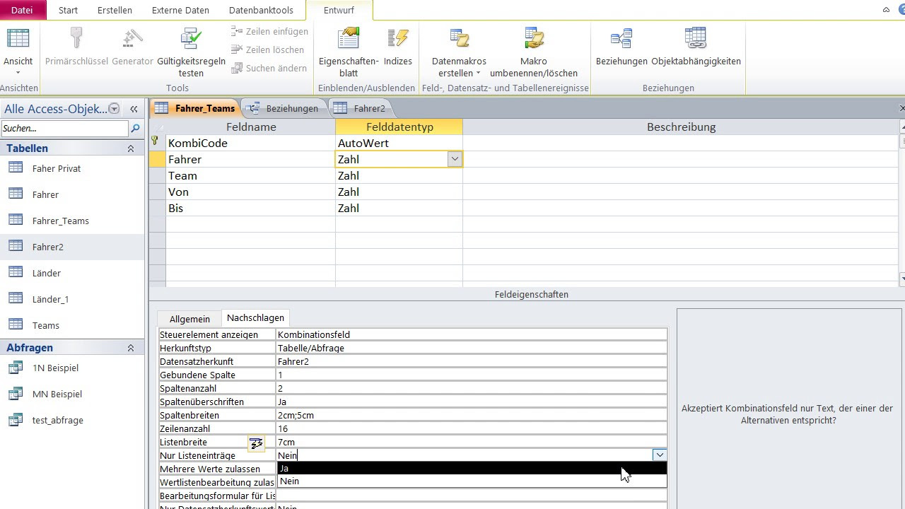This screenshot has width=905, height=509.
Task: Click Suchen ändern
Action: pos(269,69)
